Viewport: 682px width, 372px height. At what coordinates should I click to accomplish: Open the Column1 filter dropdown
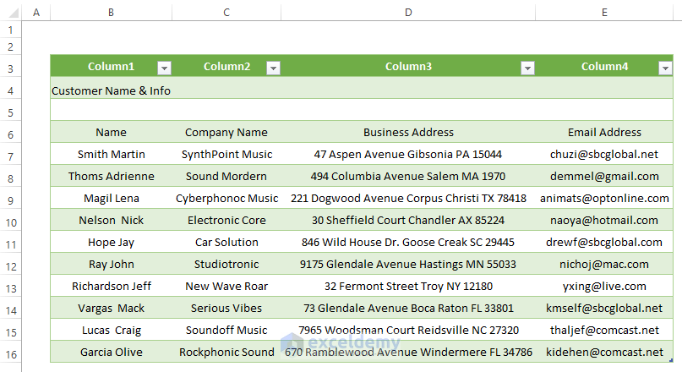(164, 68)
